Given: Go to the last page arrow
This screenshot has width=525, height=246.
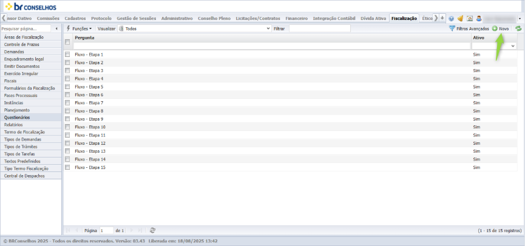Looking at the screenshot, I should click(x=140, y=230).
